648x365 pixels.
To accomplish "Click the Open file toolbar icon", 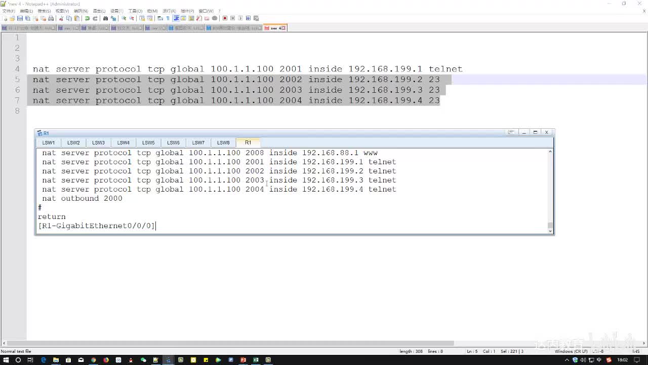I will click(x=12, y=18).
